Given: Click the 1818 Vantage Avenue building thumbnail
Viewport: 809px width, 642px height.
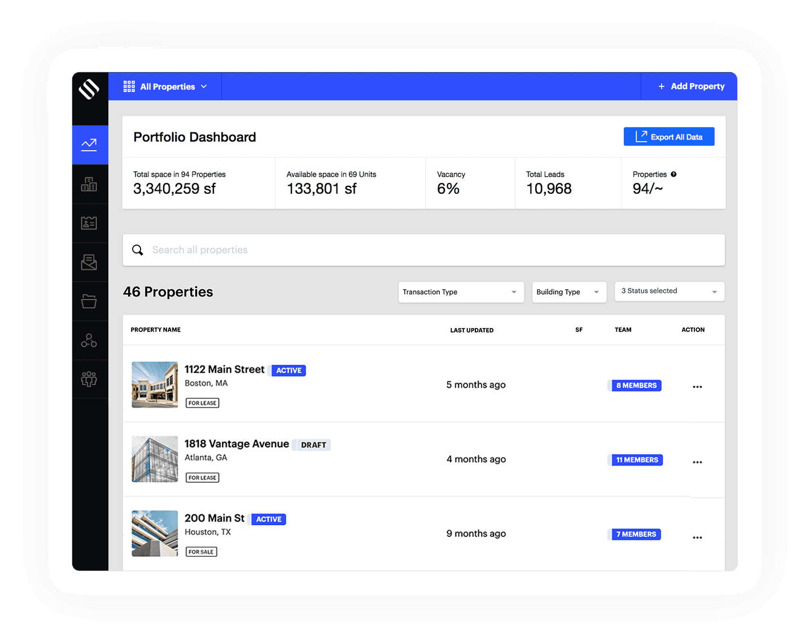Looking at the screenshot, I should point(155,459).
